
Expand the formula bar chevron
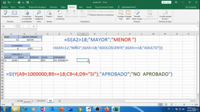pyautogui.click(x=197, y=26)
